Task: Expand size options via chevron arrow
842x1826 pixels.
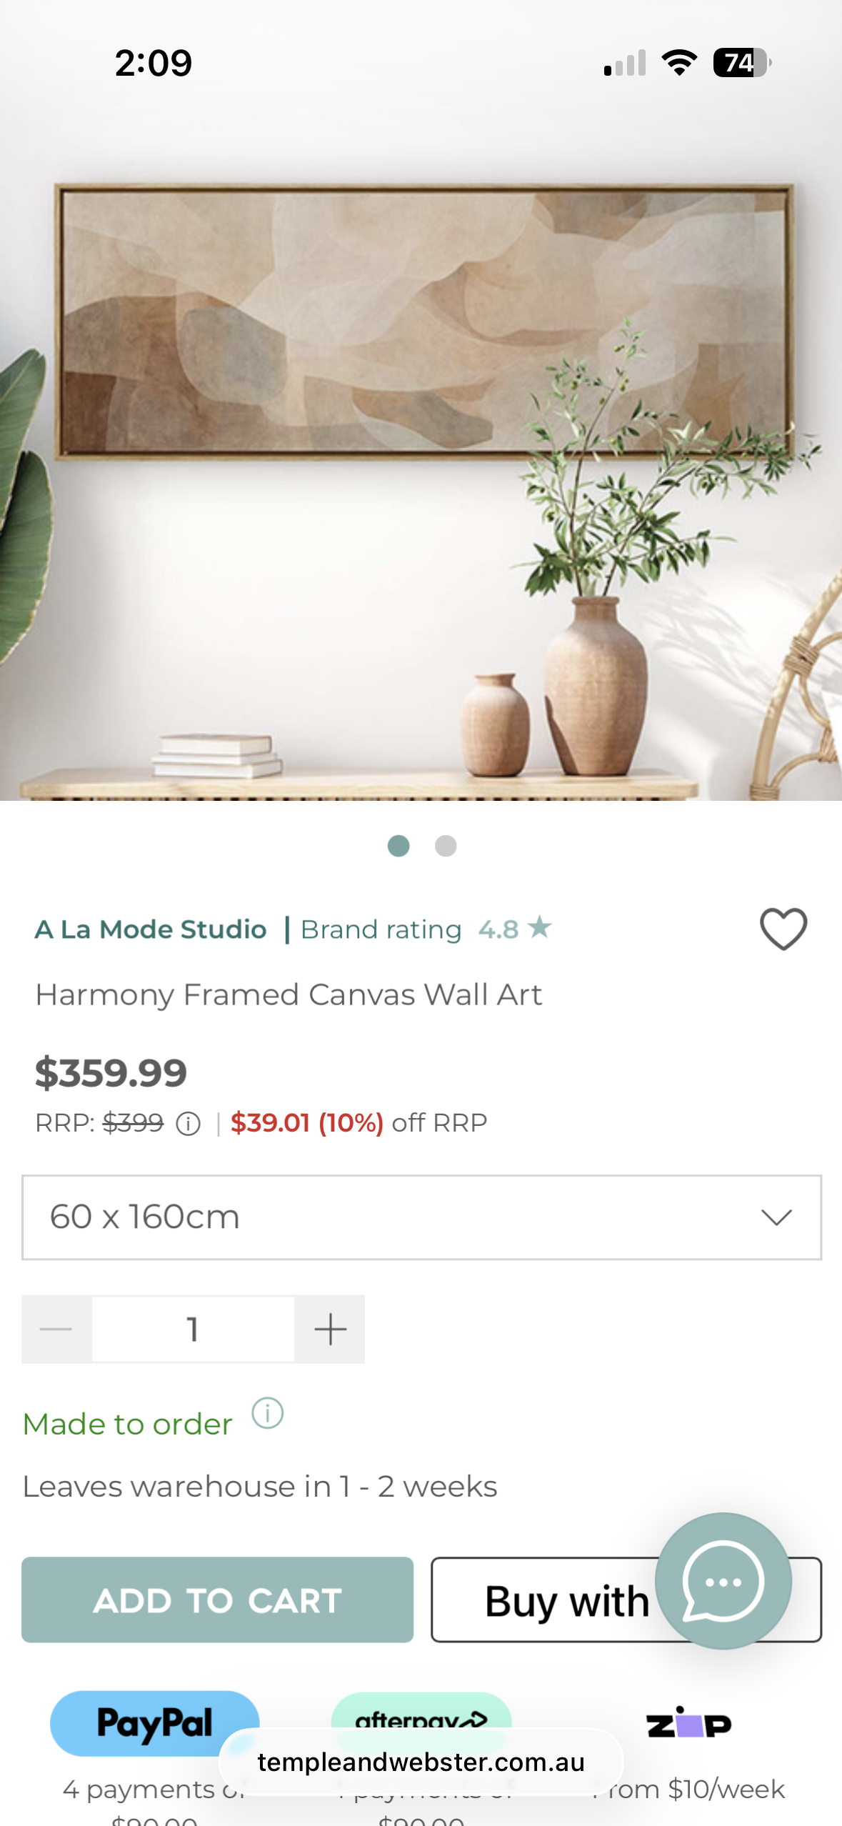Action: (x=776, y=1217)
